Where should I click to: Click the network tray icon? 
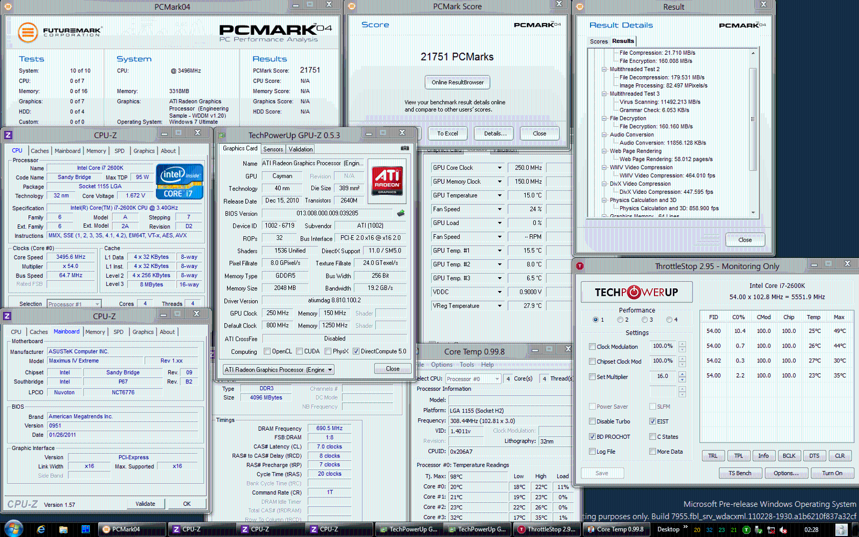pos(771,530)
